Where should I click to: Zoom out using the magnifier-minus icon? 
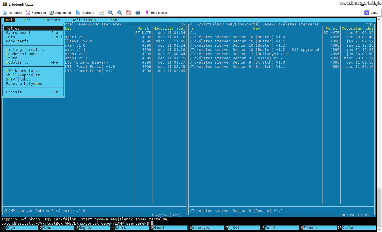pos(119,13)
